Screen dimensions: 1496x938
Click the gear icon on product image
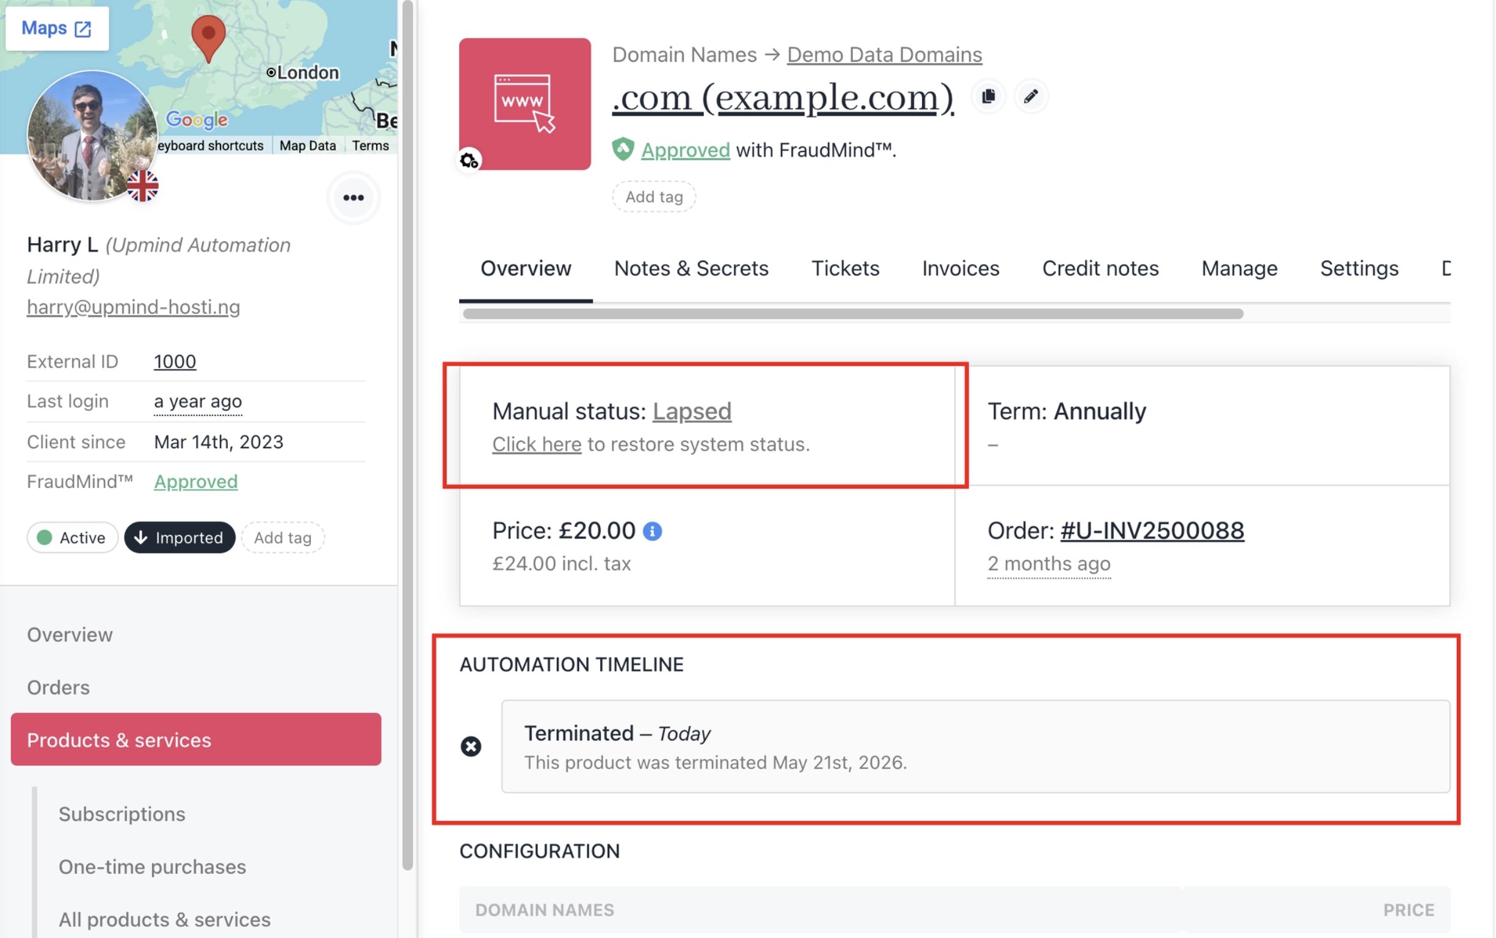pos(469,161)
